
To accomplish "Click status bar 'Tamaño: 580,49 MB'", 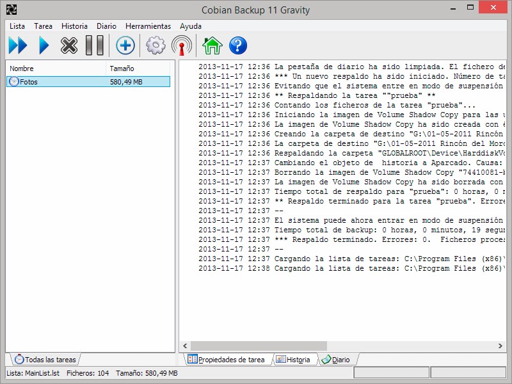I will (147, 373).
